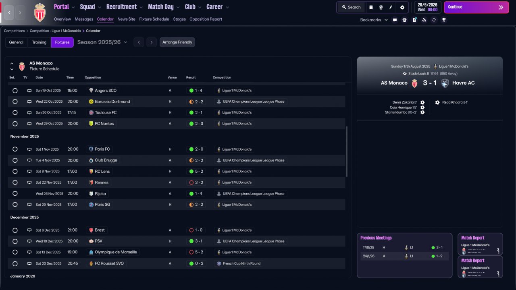Click the Olympique de Marseille club badge

(x=91, y=252)
